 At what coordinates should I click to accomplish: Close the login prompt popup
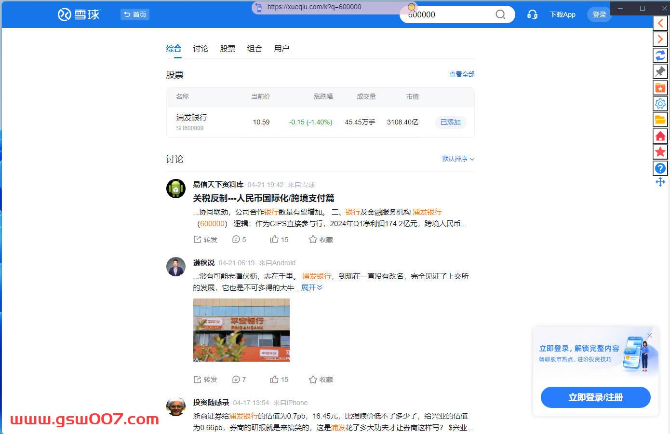pyautogui.click(x=650, y=335)
